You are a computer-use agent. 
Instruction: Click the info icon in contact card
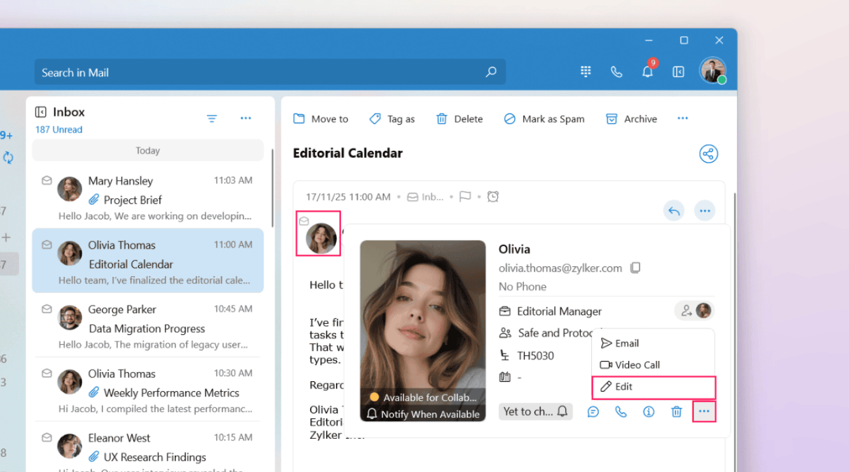(x=649, y=412)
